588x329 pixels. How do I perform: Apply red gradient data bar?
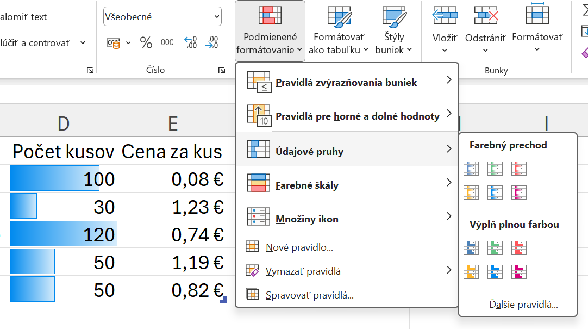519,169
